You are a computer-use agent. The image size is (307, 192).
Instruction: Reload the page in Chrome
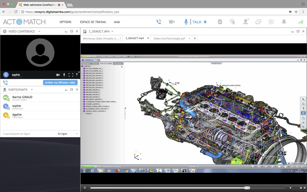point(16,12)
